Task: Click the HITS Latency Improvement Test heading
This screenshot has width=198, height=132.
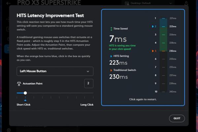Action: click(50, 16)
